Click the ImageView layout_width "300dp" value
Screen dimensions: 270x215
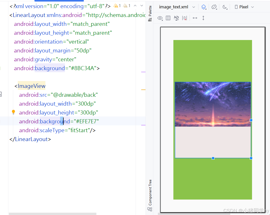[x=86, y=104]
